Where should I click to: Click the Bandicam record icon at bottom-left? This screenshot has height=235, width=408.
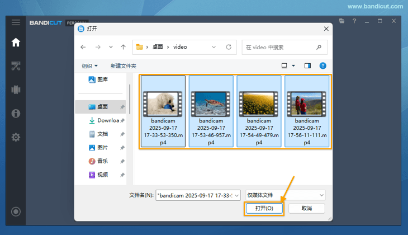[16, 211]
